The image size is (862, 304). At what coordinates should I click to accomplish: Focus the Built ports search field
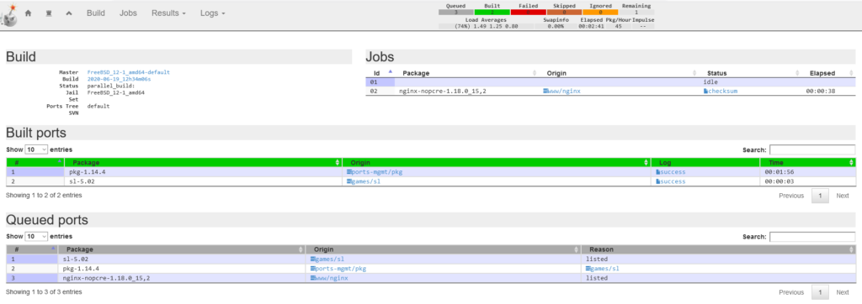click(812, 149)
